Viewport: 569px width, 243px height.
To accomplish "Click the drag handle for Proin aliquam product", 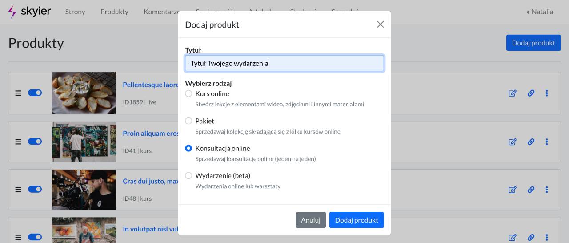I will click(x=18, y=142).
